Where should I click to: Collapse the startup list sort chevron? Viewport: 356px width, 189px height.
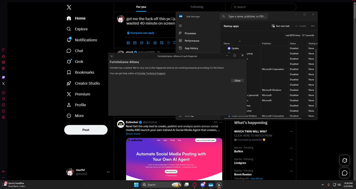240,41
